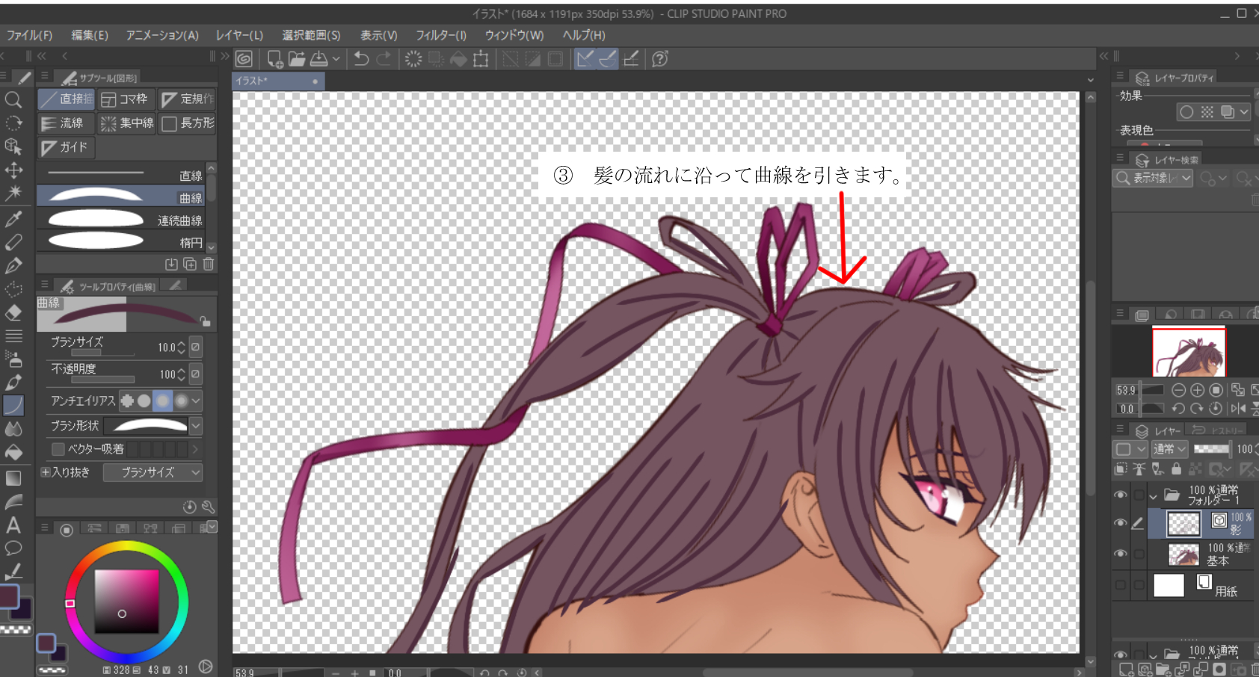Open the ブラシ形状 brush shape dropdown

(x=196, y=426)
